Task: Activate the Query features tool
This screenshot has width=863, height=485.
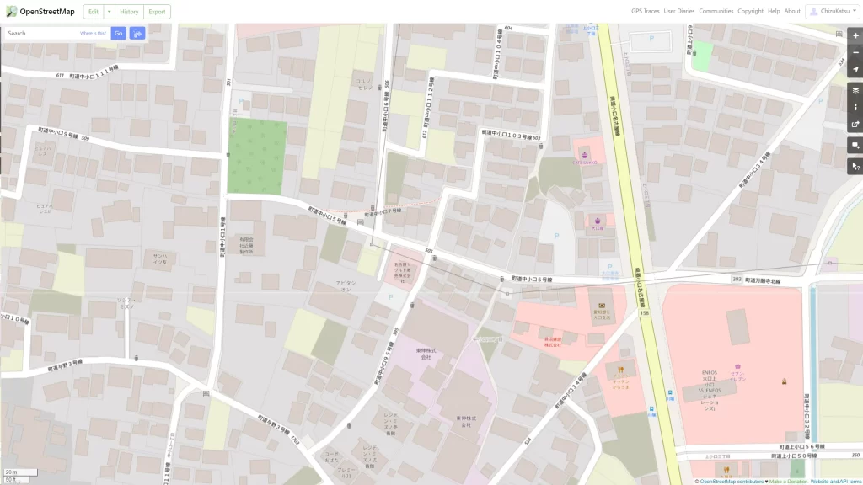Action: (855, 167)
